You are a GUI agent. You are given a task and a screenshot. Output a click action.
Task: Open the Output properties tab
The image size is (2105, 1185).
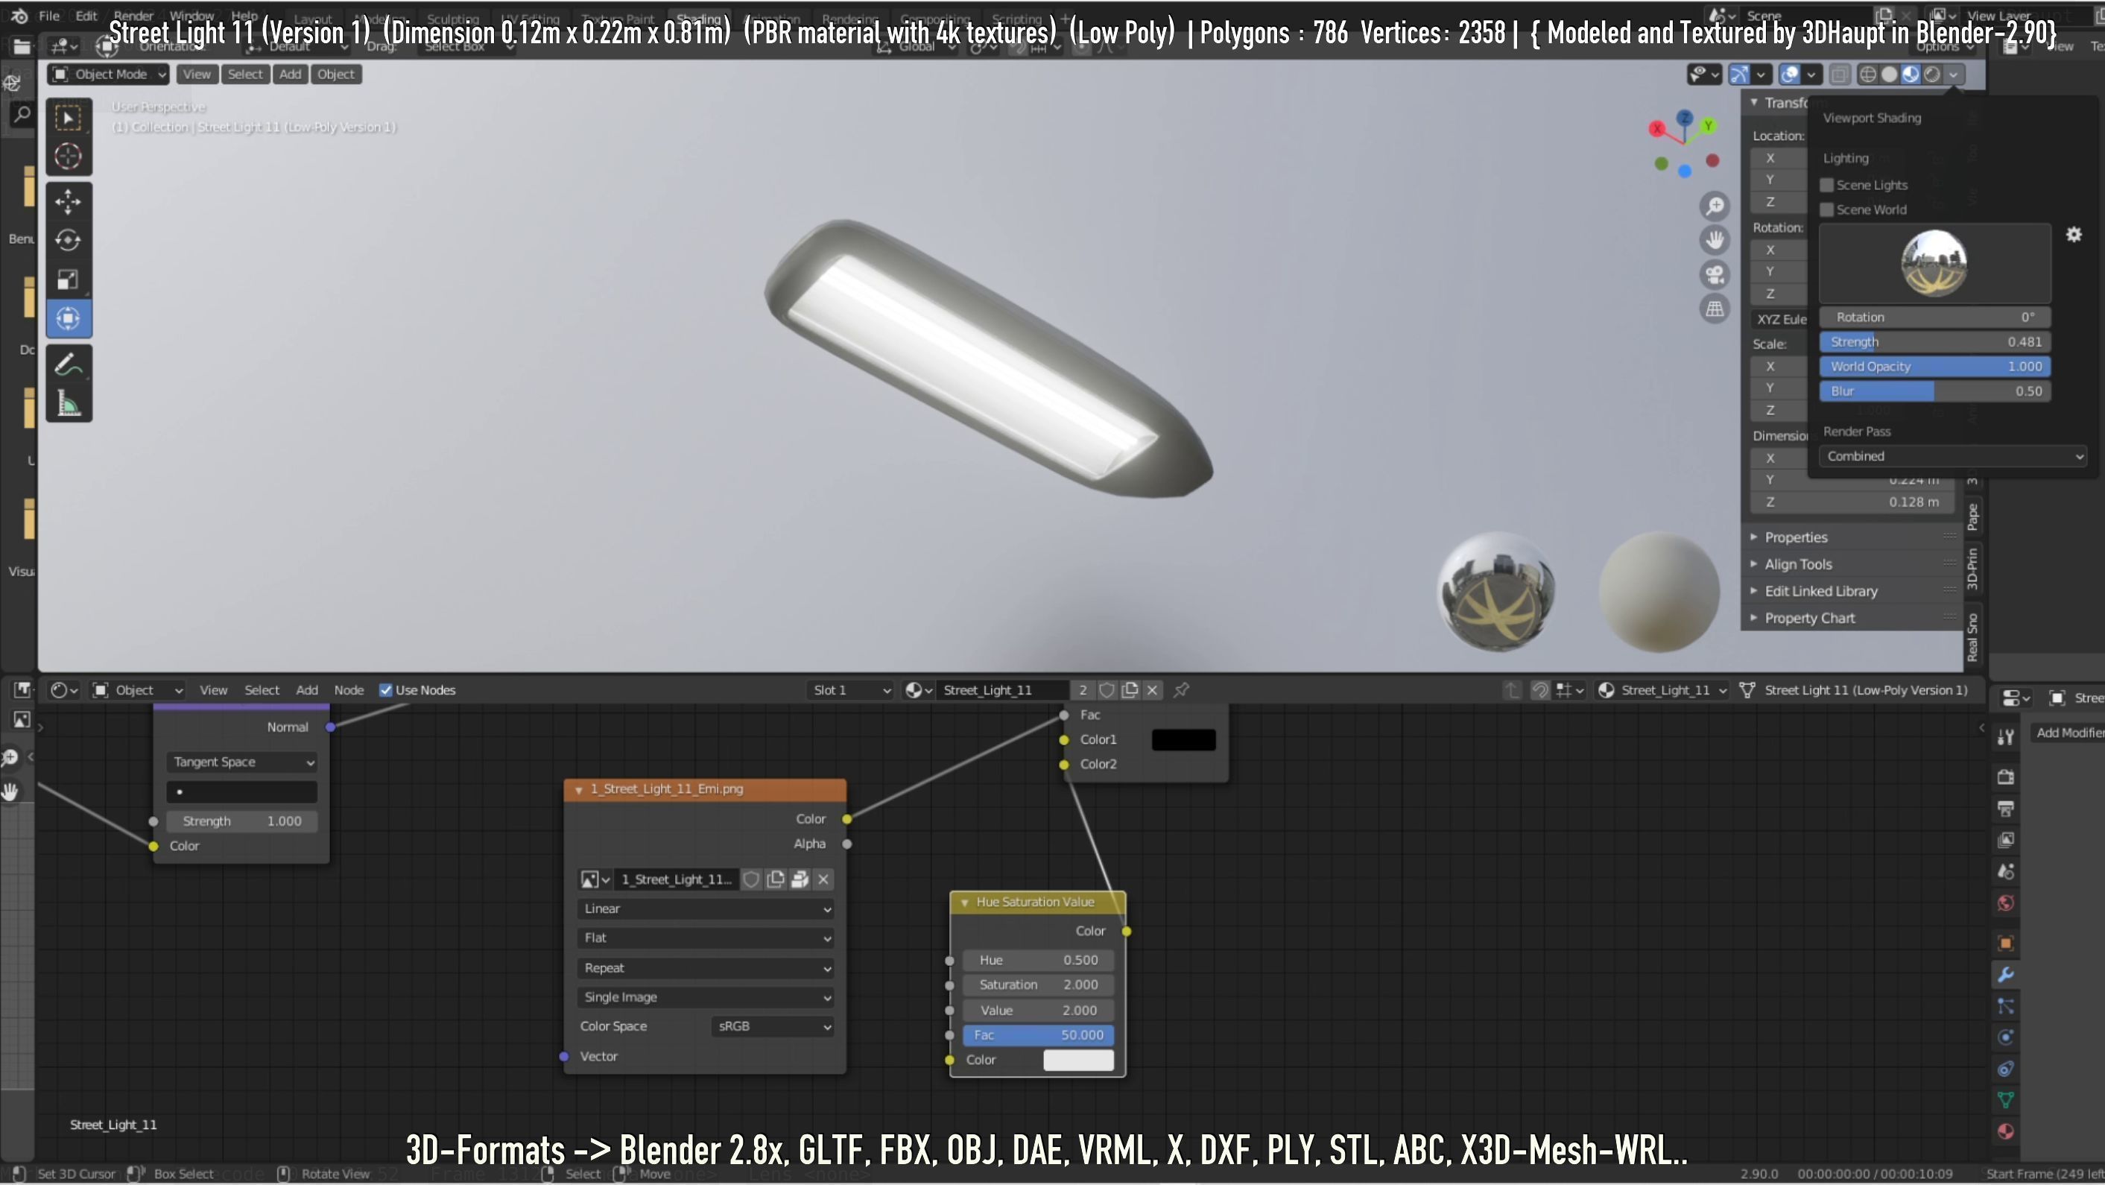pos(2005,808)
